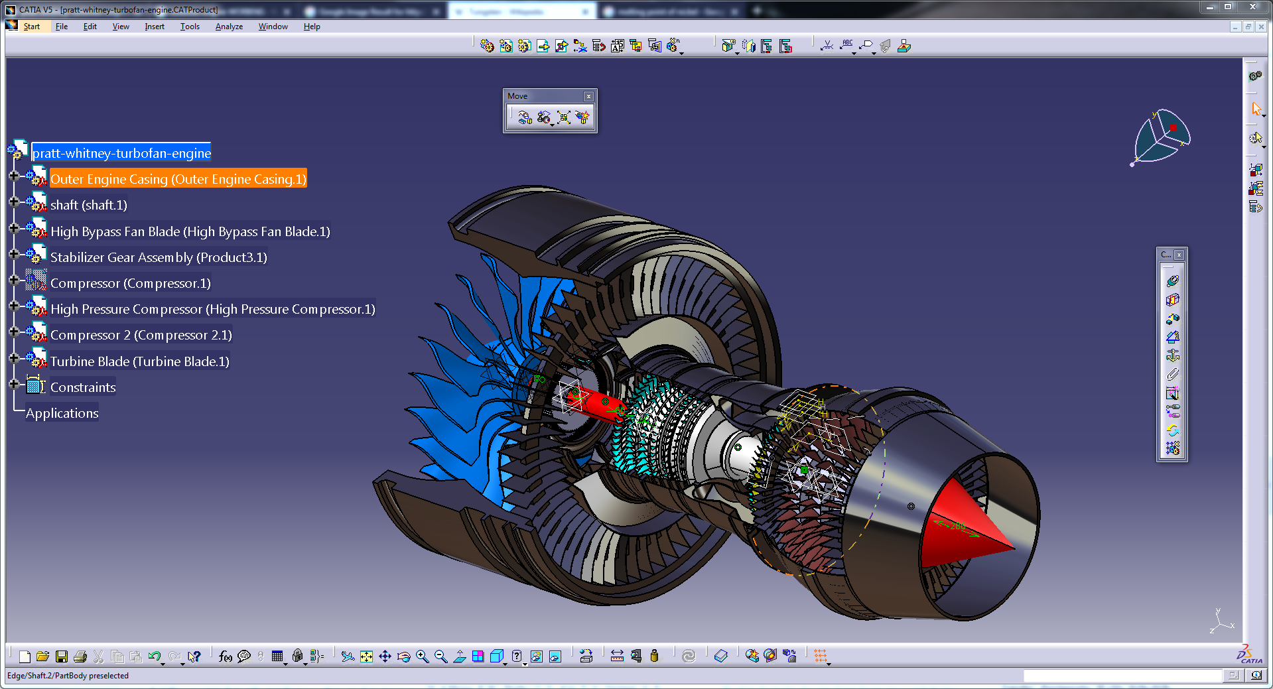Select pratt-whitney-turbofan-engine root node
Screen dimensions: 1273x689
[x=121, y=153]
